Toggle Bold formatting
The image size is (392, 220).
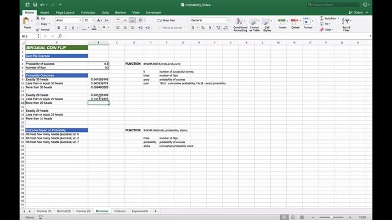tap(59, 28)
